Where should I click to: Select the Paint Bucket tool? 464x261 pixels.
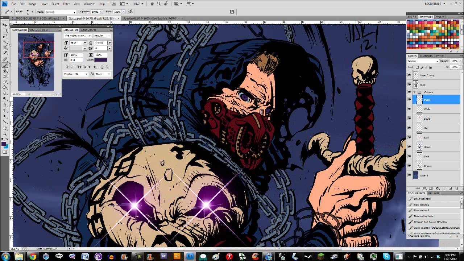pos(5,87)
